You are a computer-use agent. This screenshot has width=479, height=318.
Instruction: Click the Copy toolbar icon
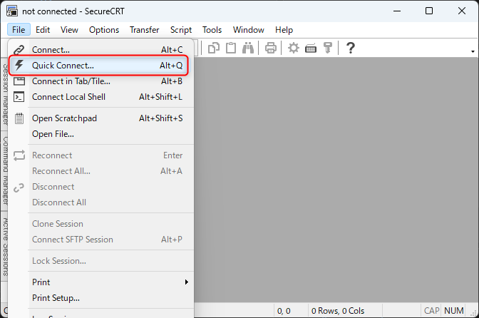(x=214, y=48)
